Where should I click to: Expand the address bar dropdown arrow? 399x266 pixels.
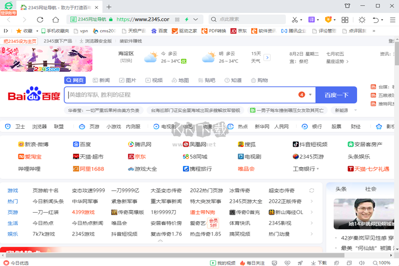pos(196,19)
